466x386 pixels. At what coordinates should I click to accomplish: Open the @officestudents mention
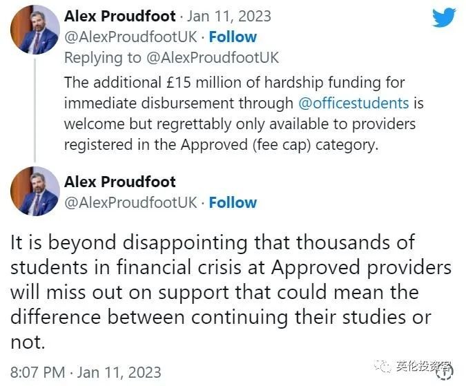tap(353, 103)
